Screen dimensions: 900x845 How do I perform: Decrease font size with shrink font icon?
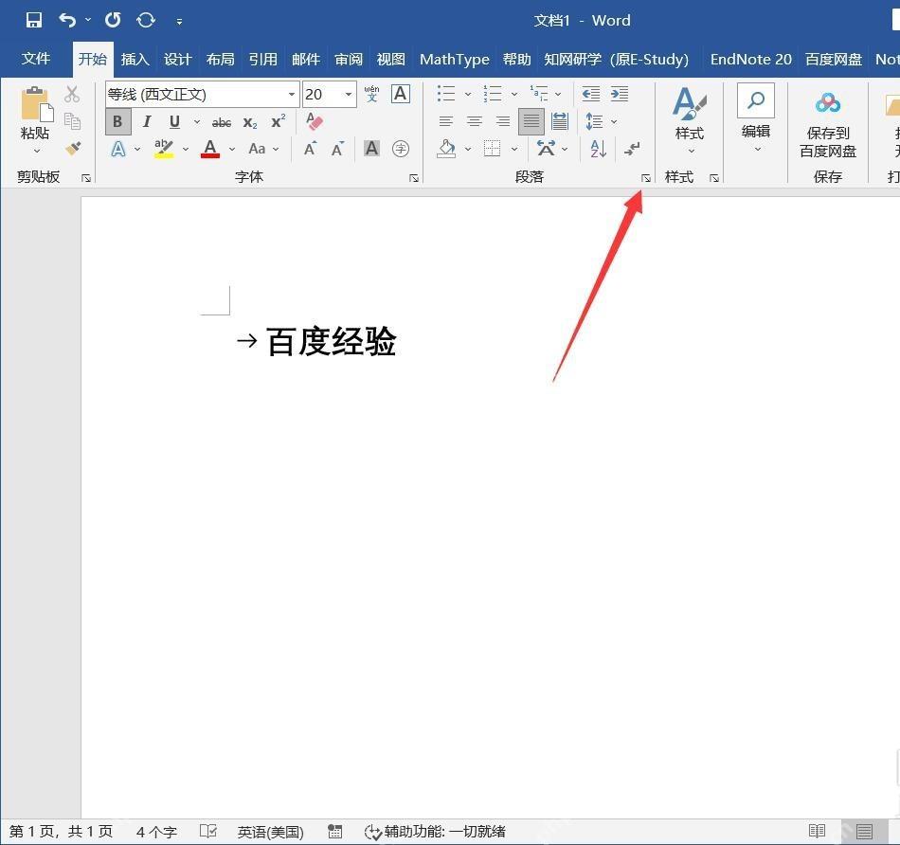point(337,150)
